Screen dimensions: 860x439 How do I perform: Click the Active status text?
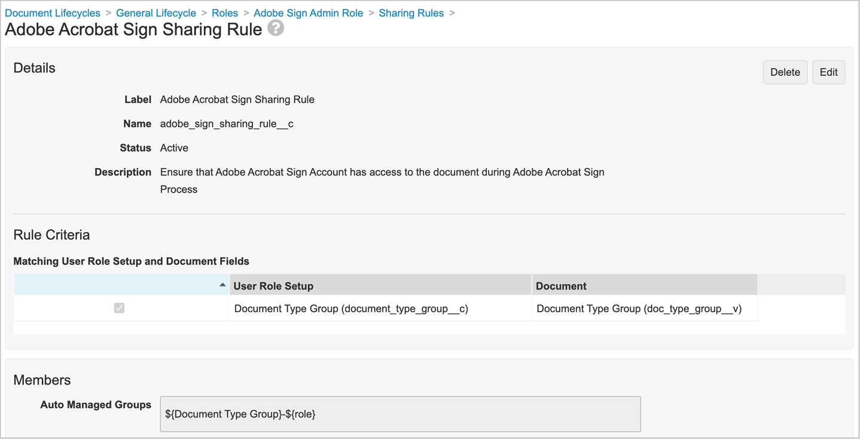coord(173,148)
